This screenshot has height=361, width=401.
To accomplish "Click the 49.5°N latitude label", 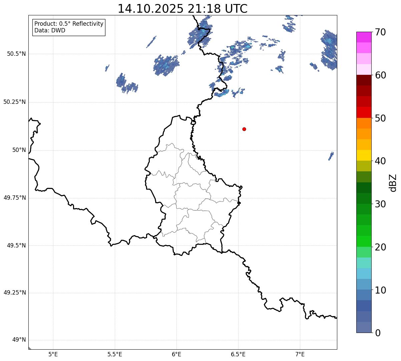I will 16,245.
